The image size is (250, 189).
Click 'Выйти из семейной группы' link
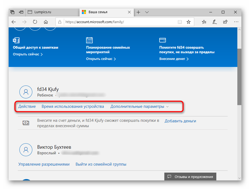pyautogui.click(x=101, y=164)
